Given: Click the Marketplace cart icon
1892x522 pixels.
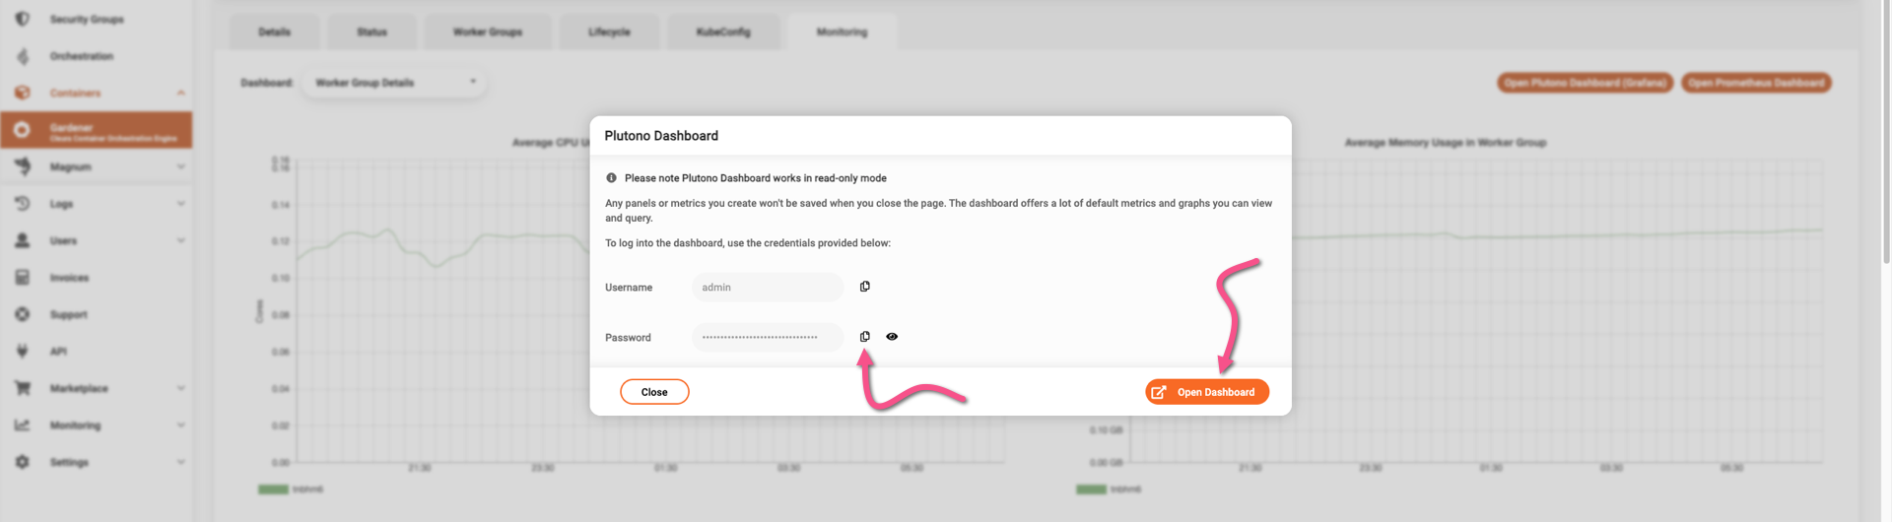Looking at the screenshot, I should 23,388.
